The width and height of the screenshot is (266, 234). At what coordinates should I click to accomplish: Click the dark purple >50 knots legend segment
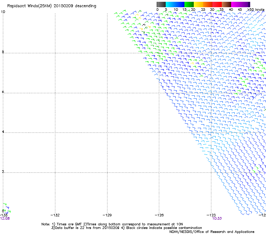point(249,4)
